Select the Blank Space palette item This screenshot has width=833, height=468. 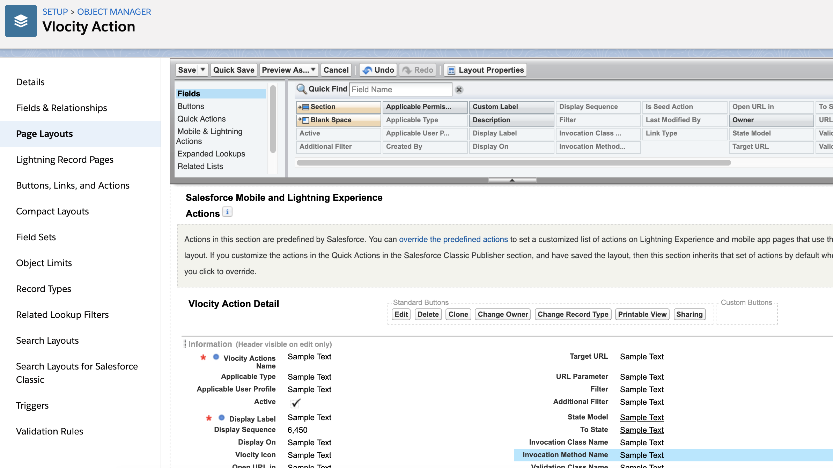(338, 120)
